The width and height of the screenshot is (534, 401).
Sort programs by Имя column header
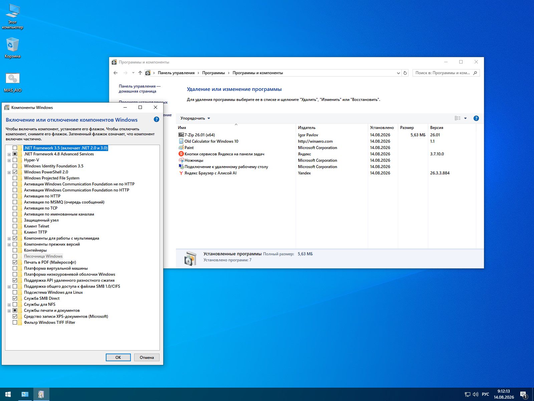click(236, 128)
